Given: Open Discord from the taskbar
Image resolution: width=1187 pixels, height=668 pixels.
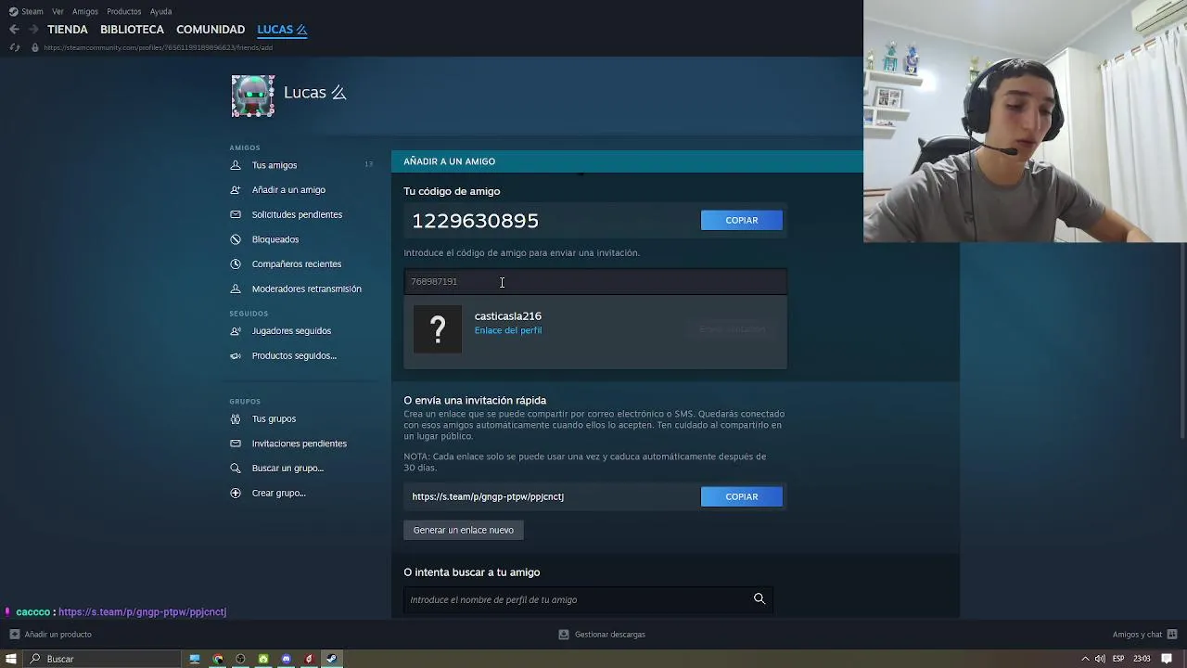Looking at the screenshot, I should pyautogui.click(x=286, y=659).
